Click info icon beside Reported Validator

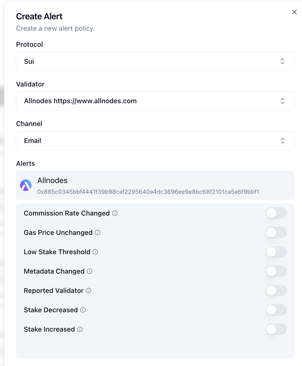tap(88, 290)
